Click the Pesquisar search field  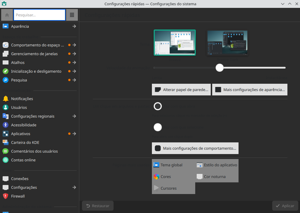tap(40, 15)
